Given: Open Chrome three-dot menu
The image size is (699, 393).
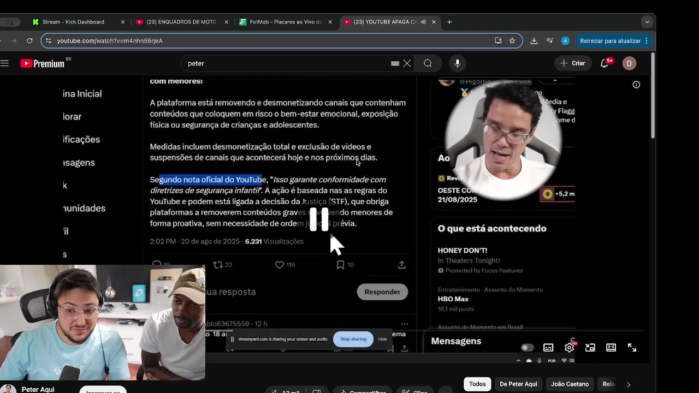Looking at the screenshot, I should (647, 40).
